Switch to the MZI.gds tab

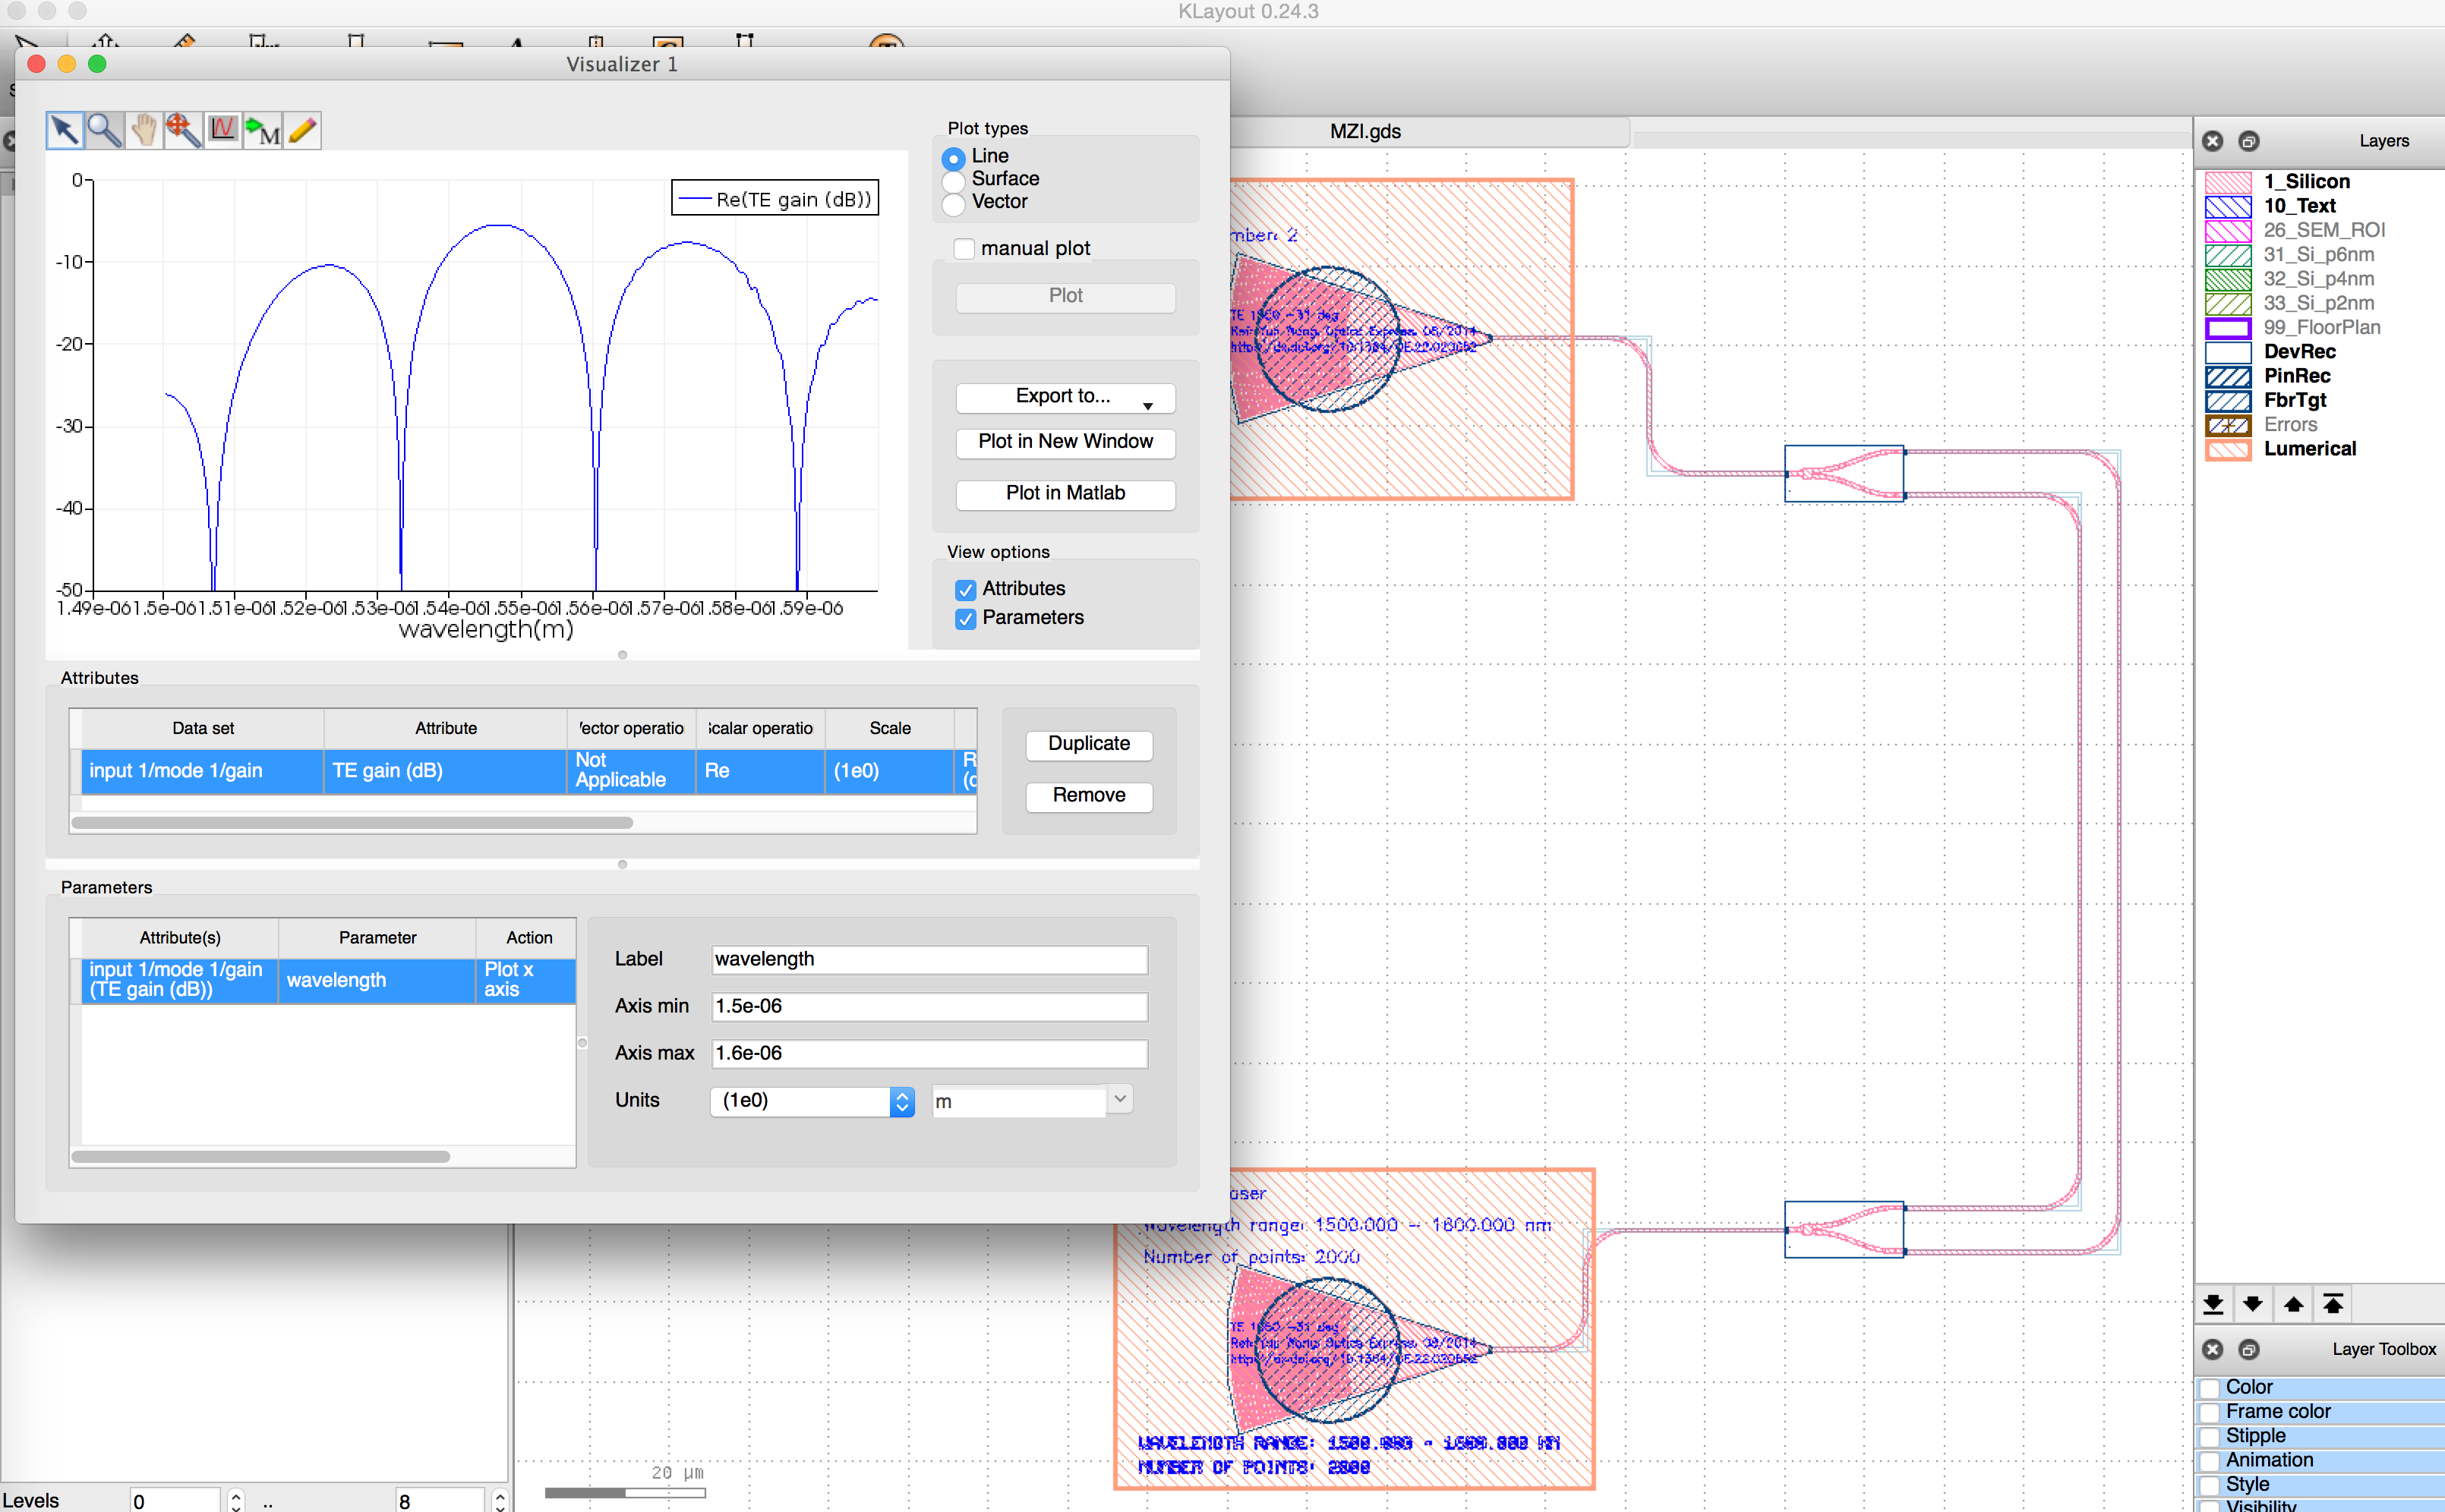[x=1364, y=131]
